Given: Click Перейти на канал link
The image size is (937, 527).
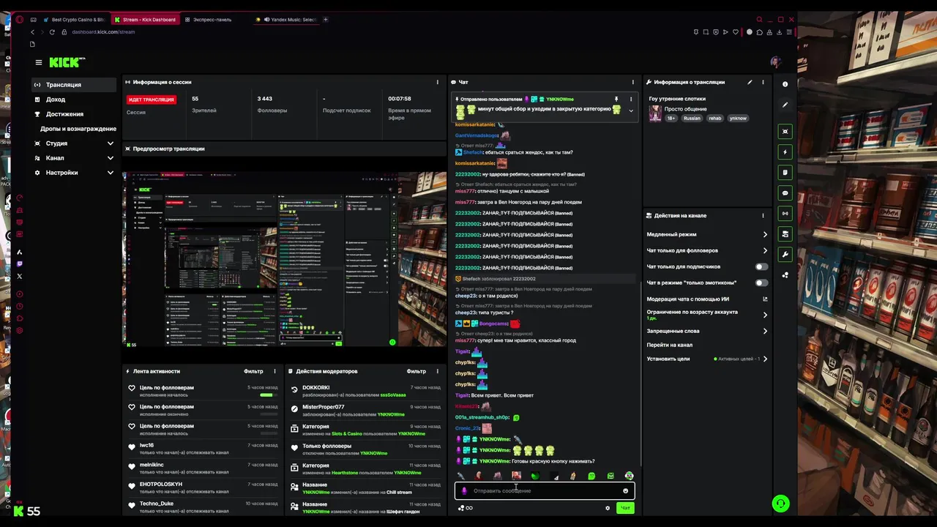Looking at the screenshot, I should [x=670, y=345].
